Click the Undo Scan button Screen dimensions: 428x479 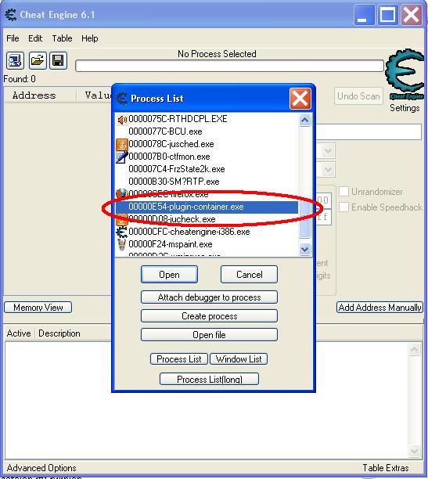(x=358, y=96)
